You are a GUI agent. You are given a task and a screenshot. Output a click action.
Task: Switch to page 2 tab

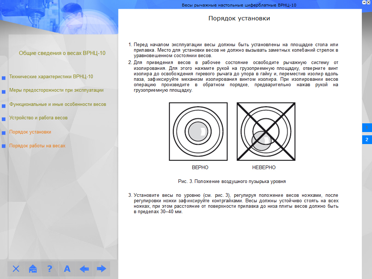pos(367,139)
